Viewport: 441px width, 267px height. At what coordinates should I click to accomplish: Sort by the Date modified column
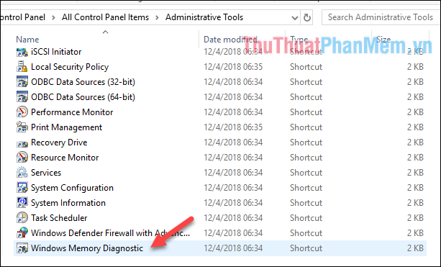tap(230, 40)
